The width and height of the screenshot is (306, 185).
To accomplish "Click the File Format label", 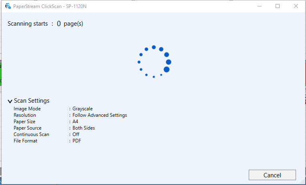I will 25,141.
